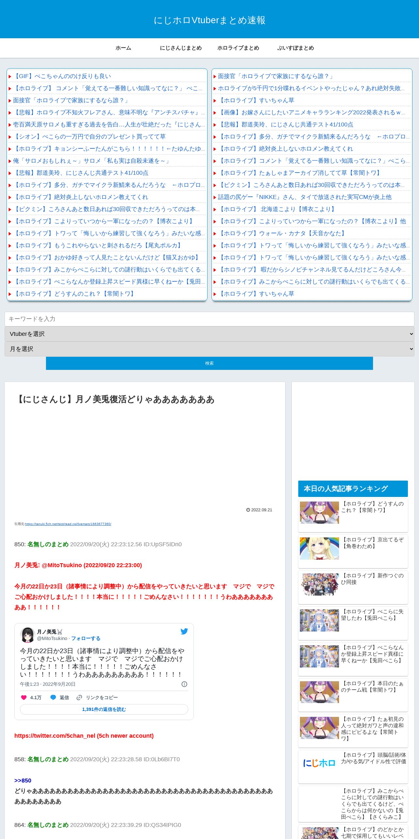Open おかゆ好きって人見たことない【猫又おかゆ】 link

pos(107,257)
